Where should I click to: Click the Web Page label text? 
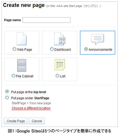[x=24, y=49]
